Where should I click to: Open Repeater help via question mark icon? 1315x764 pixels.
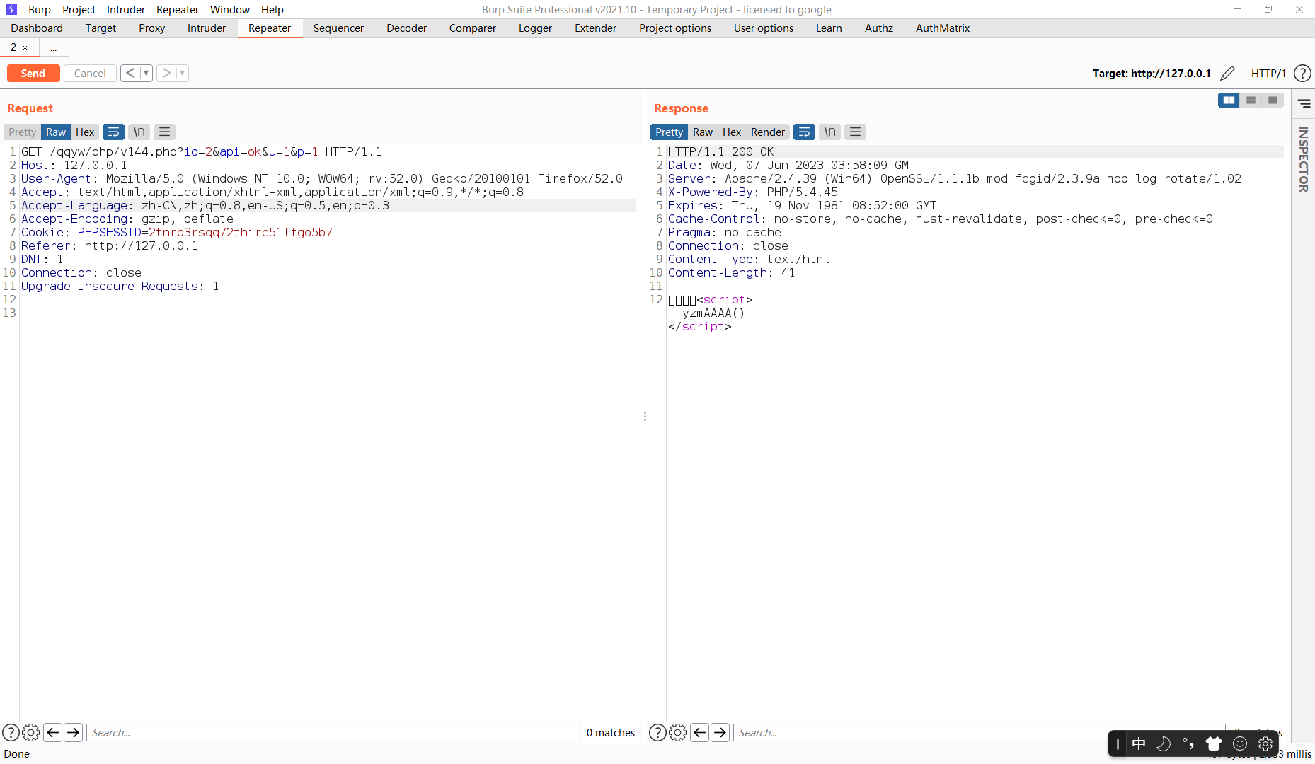point(1302,73)
